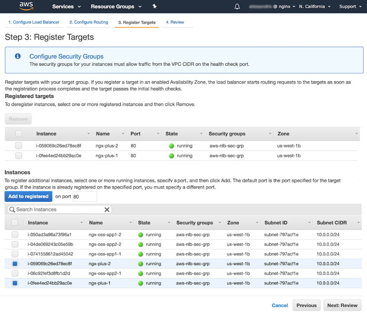Image resolution: width=367 pixels, height=313 pixels.
Task: Click the pin shortcut icon in navbar
Action: (x=154, y=6)
